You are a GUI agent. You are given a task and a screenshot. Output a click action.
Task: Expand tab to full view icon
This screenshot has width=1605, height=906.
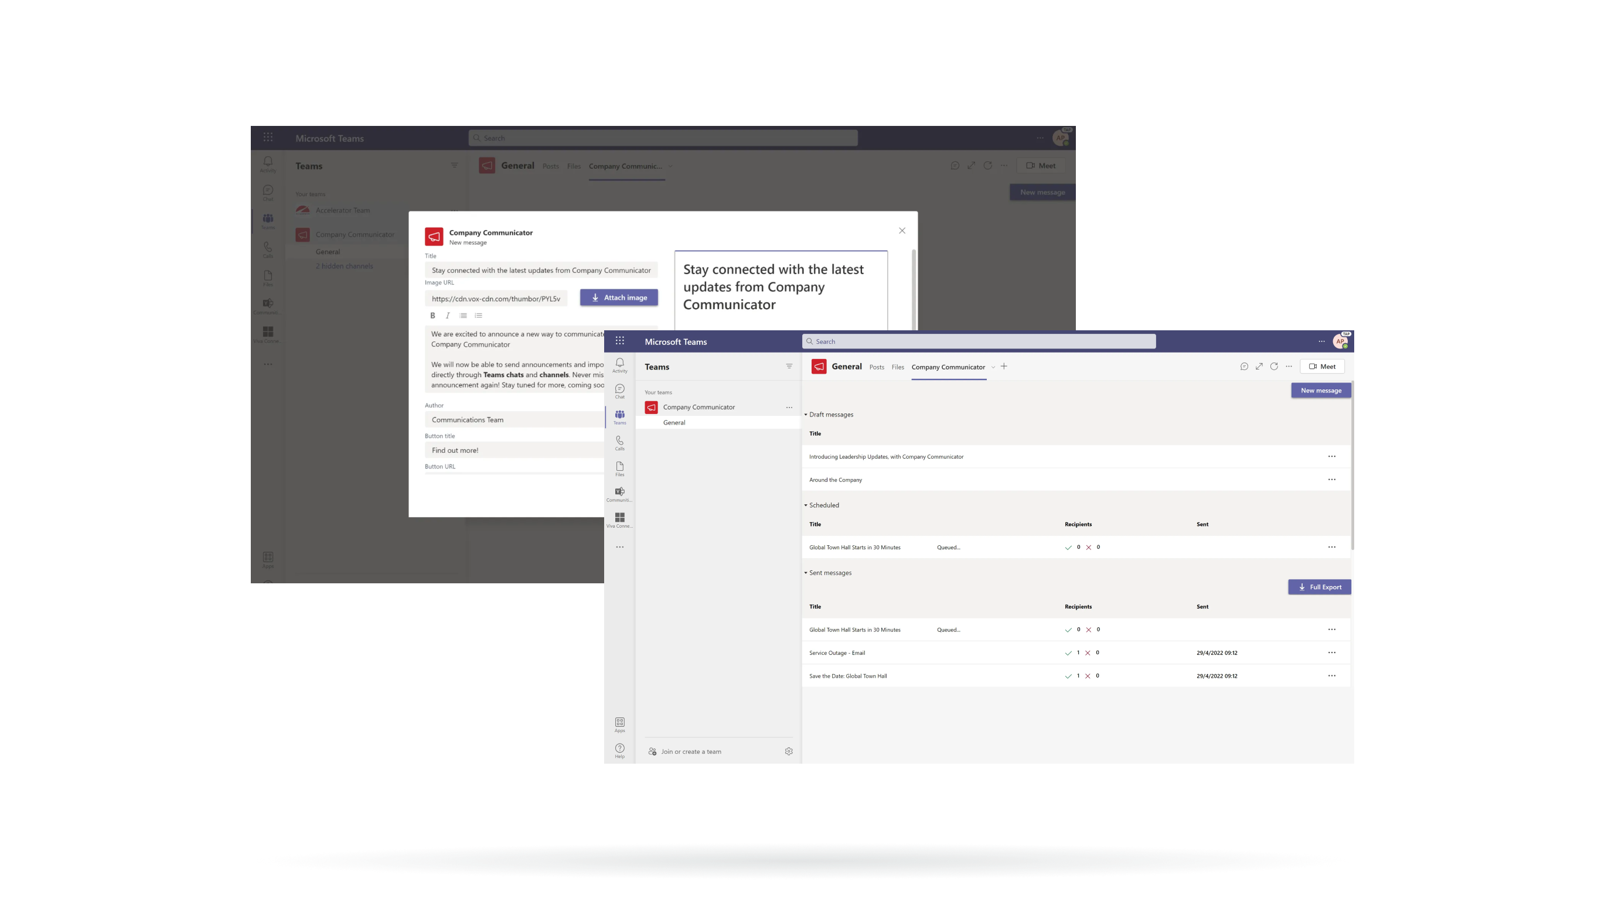point(1259,366)
